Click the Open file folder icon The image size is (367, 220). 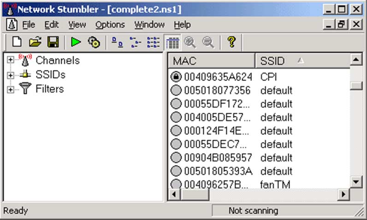pyautogui.click(x=35, y=42)
